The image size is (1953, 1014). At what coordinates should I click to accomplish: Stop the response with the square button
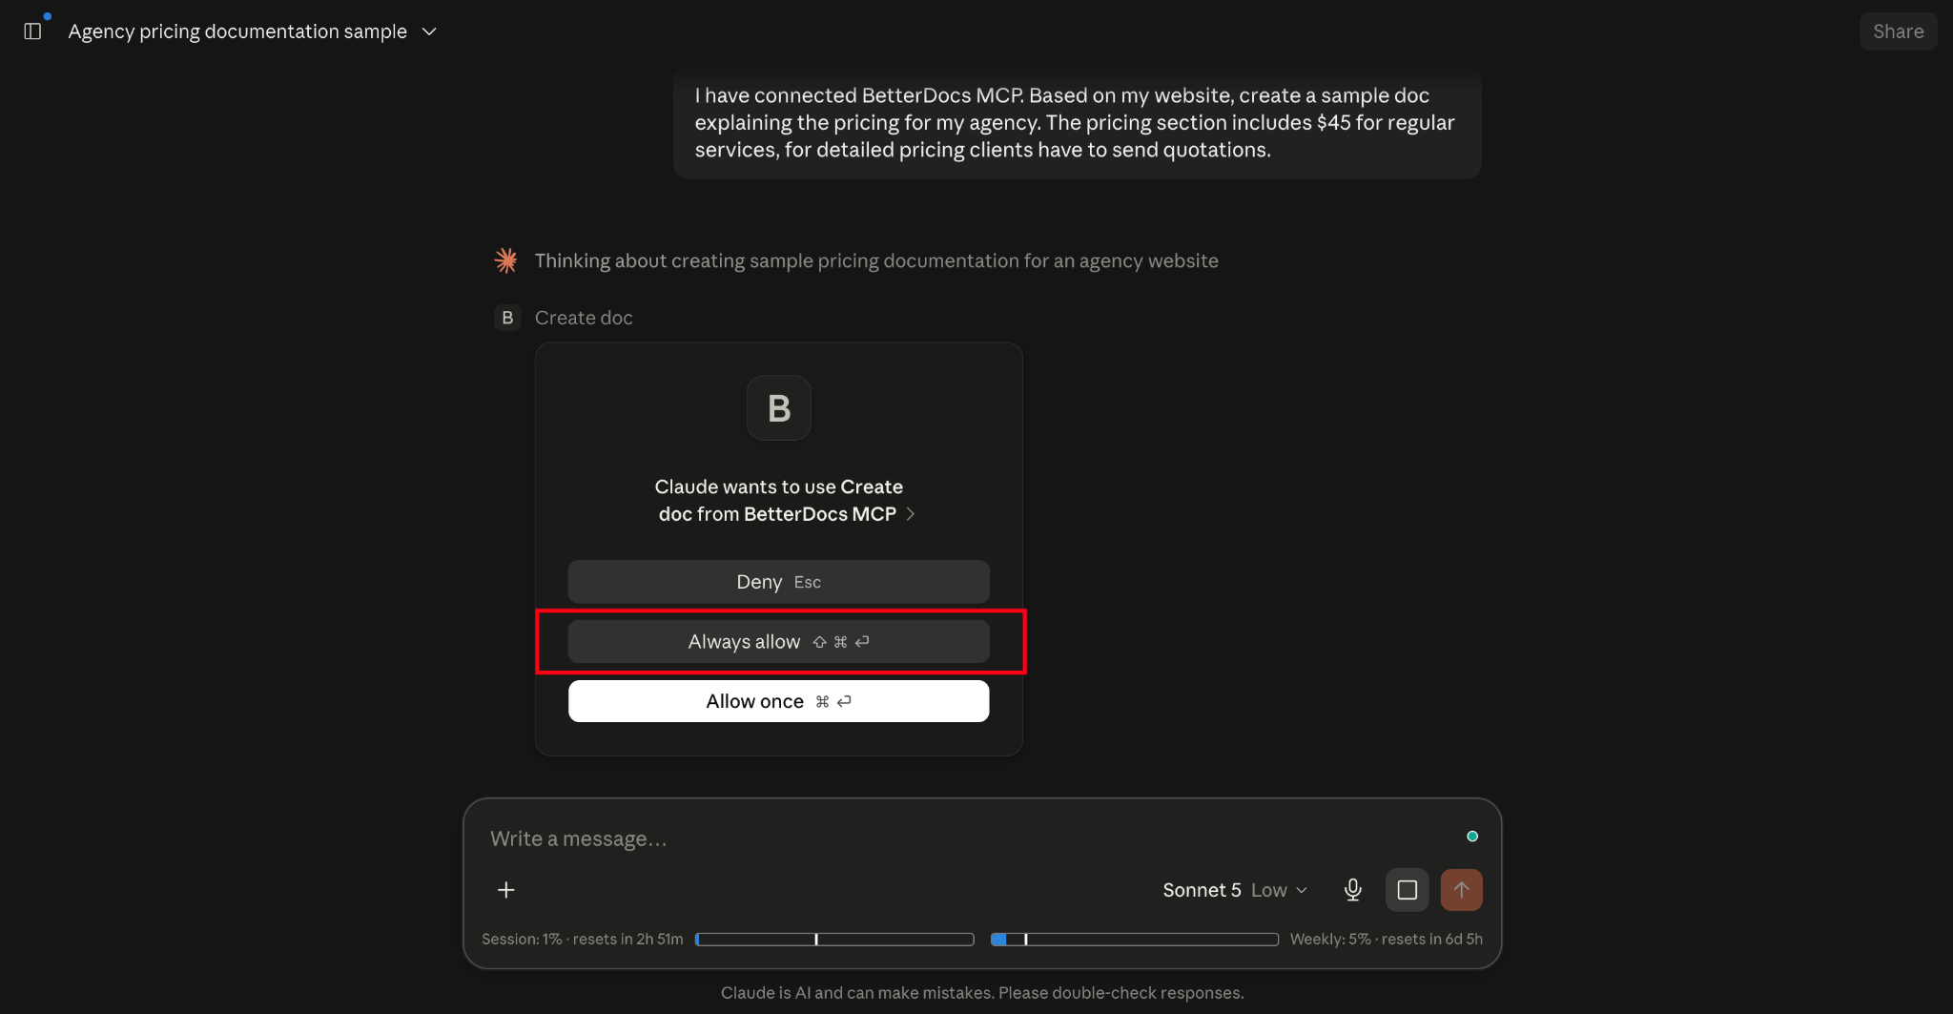pos(1408,890)
